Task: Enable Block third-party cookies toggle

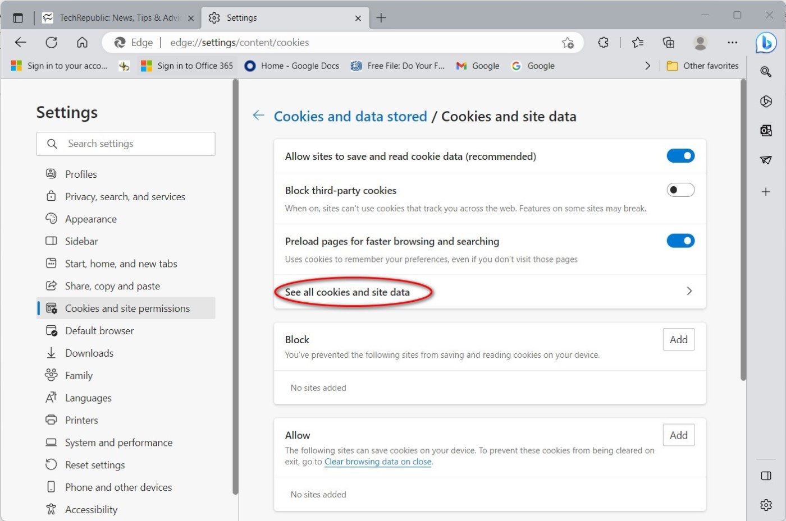Action: 680,190
